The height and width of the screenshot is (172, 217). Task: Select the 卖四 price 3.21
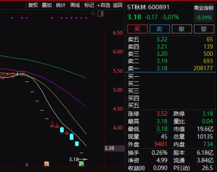point(162,46)
